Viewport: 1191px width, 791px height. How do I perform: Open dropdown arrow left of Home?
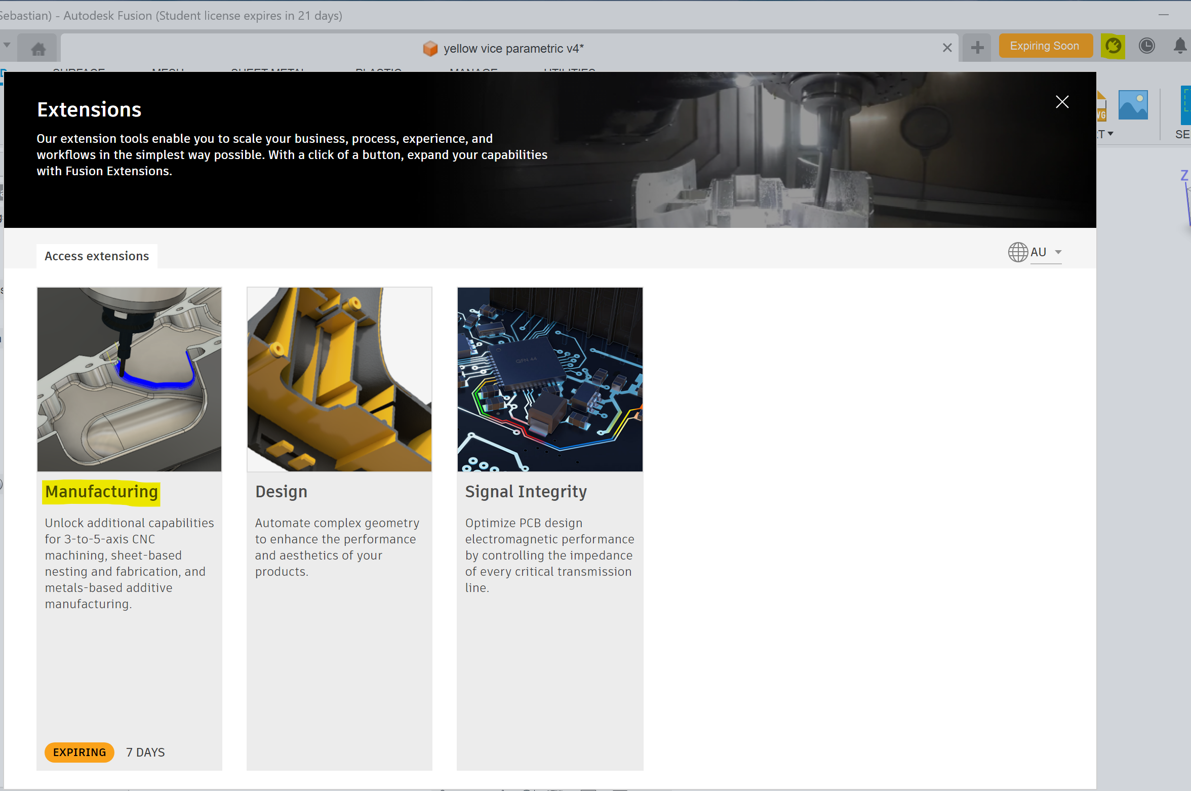pos(7,45)
